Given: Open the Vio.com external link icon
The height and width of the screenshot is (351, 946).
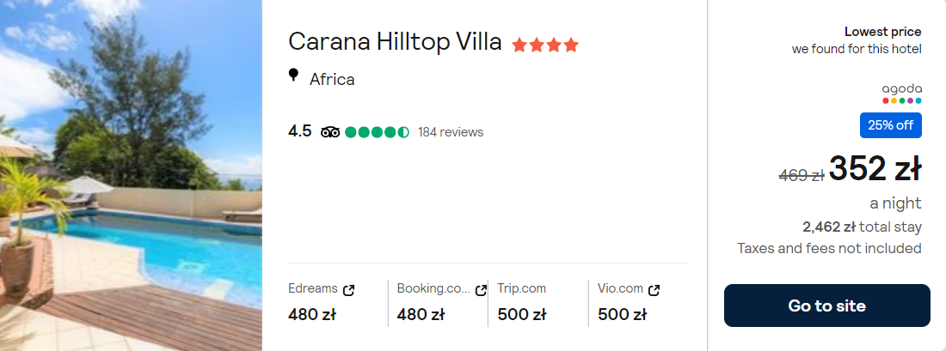Looking at the screenshot, I should point(654,290).
